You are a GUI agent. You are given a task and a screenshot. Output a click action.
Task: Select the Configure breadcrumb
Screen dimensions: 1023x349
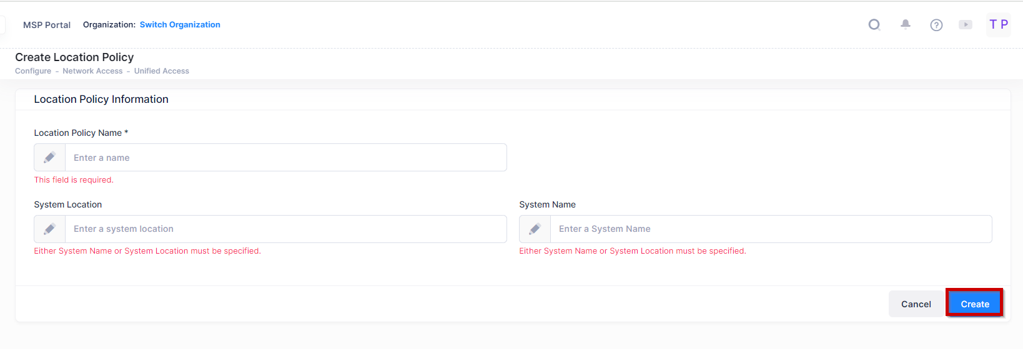[33, 71]
